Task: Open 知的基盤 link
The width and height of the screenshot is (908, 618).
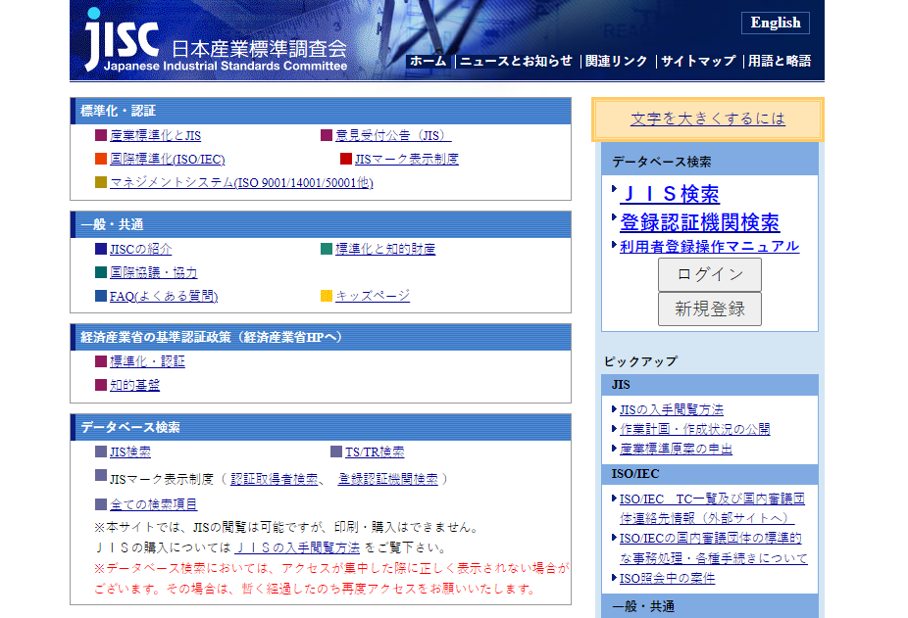Action: 135,385
